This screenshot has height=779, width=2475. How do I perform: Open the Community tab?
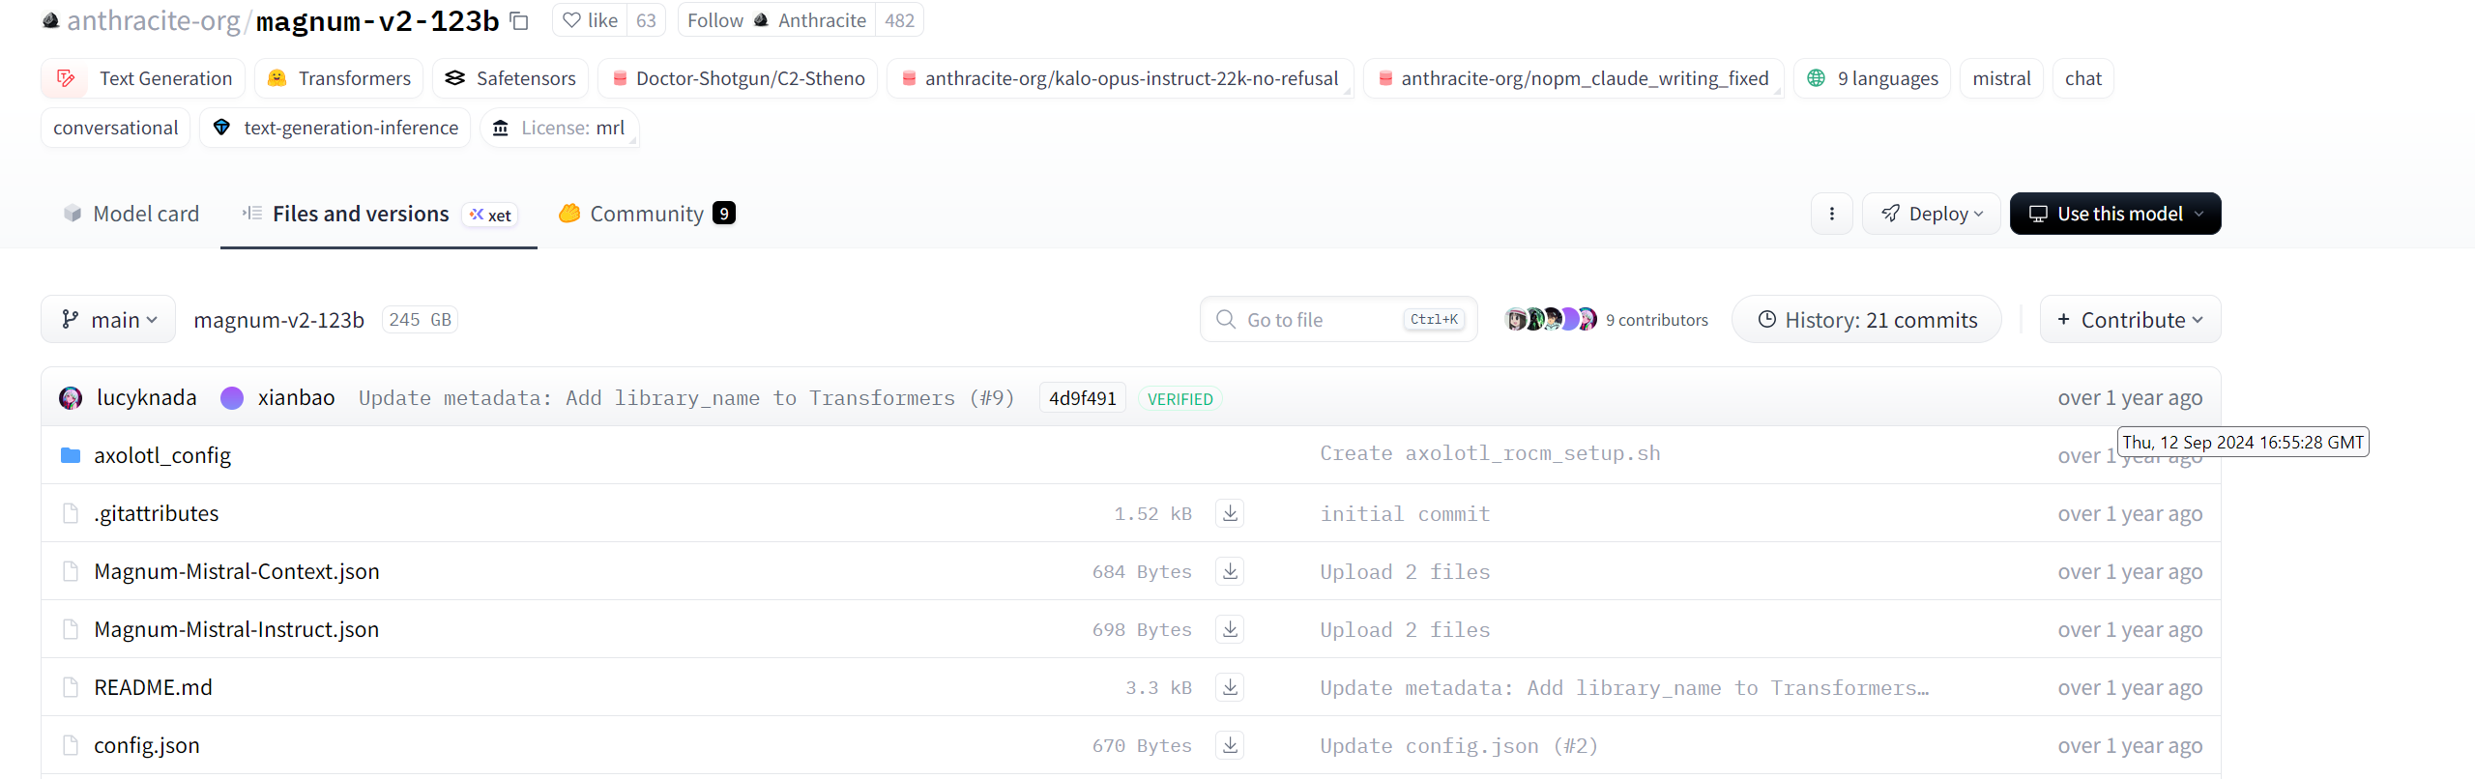[x=647, y=214]
